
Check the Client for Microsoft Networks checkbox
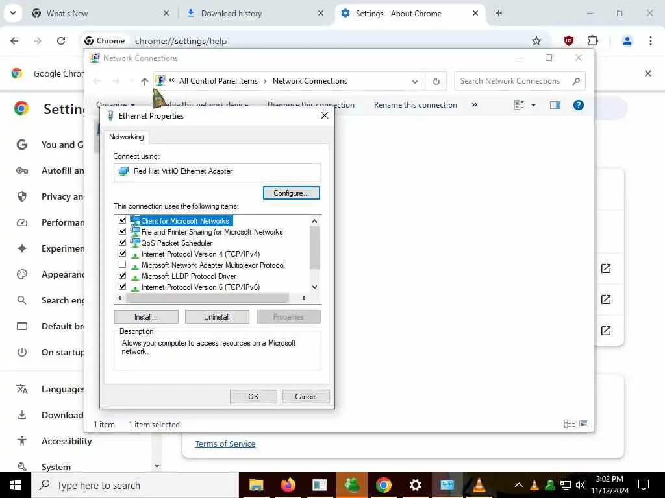coord(123,220)
